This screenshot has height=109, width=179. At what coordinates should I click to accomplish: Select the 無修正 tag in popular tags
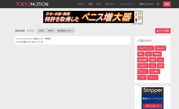click(157, 54)
